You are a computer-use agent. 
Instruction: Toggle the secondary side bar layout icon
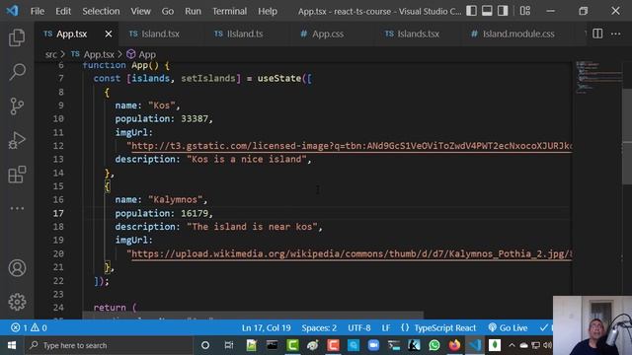point(503,11)
